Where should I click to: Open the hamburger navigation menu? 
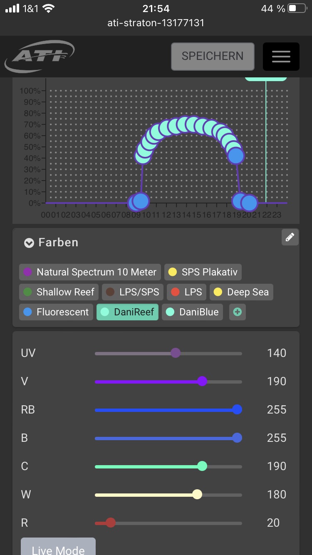[281, 57]
